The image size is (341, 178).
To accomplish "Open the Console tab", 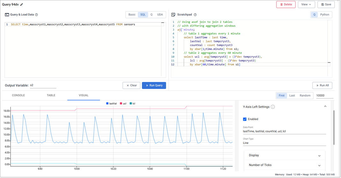I will pyautogui.click(x=18, y=95).
